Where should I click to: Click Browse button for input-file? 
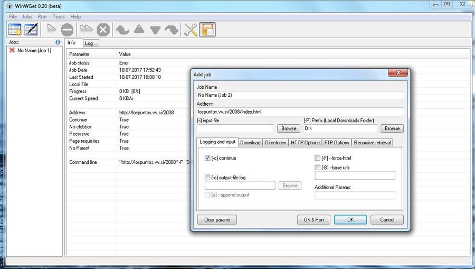click(x=289, y=128)
